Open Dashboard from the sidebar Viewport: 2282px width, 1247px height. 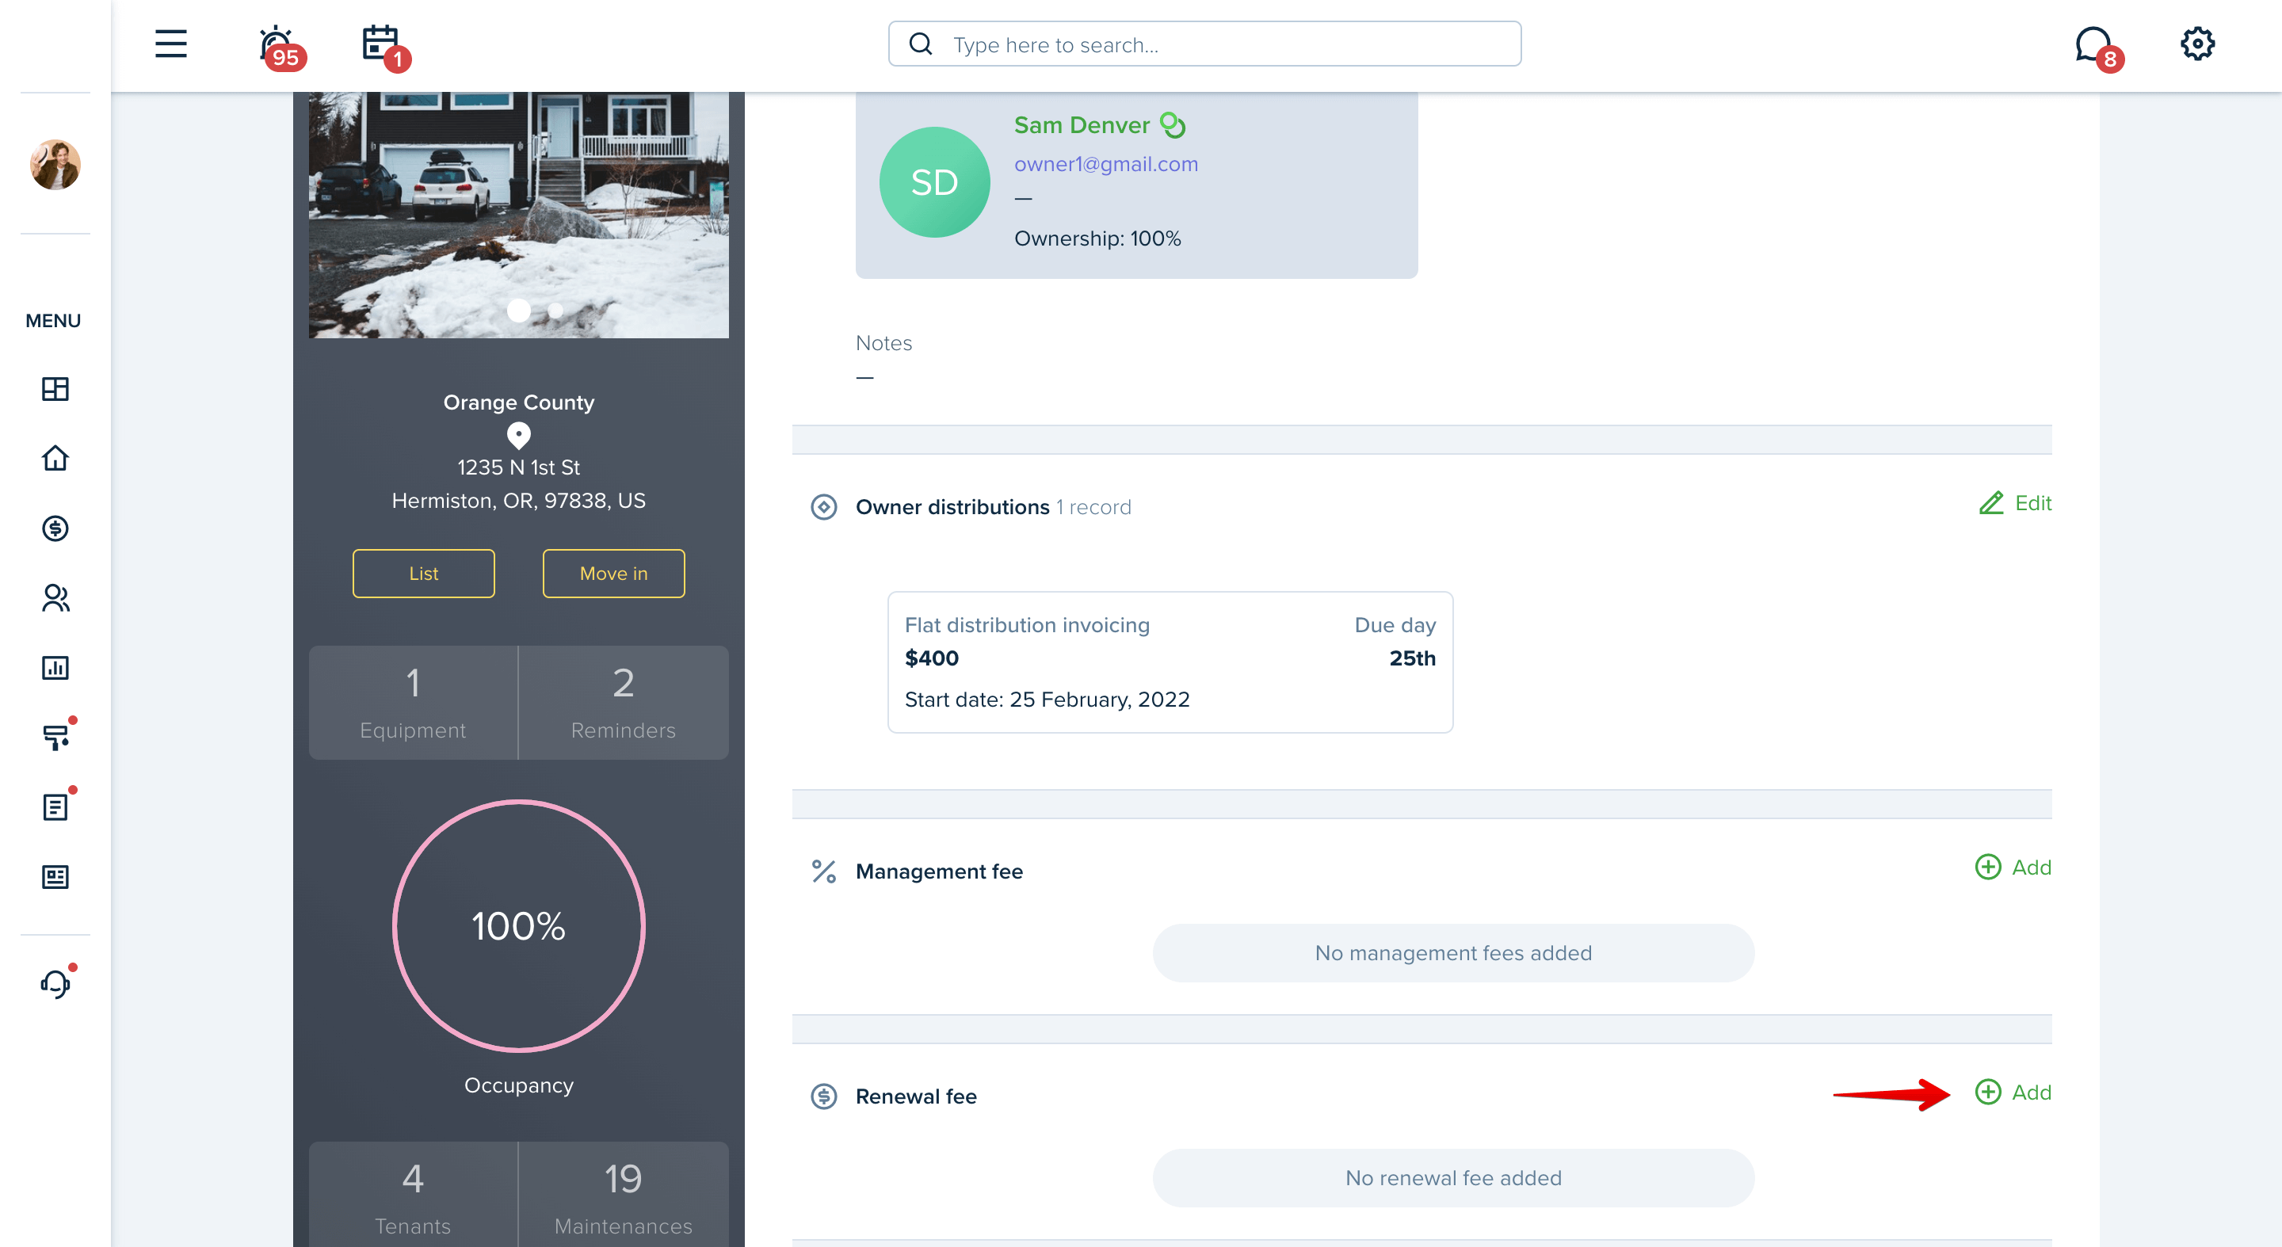coord(55,389)
